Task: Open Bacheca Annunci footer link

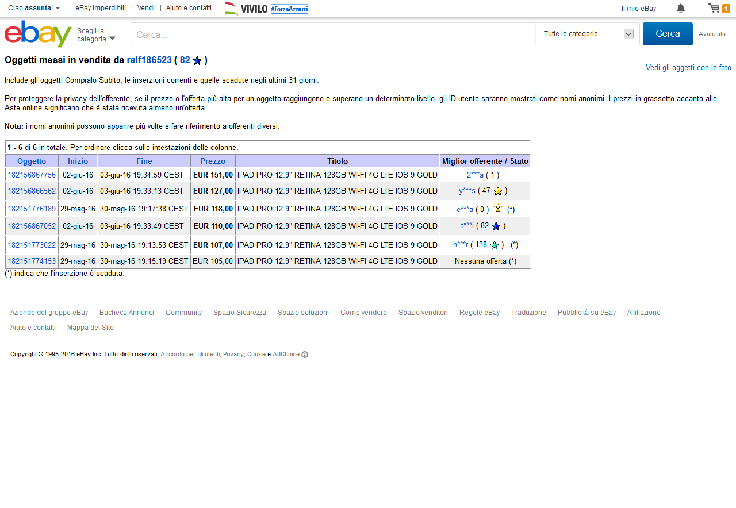Action: coord(126,313)
